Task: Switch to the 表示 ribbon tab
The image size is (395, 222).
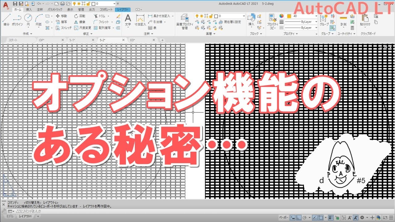Action: click(70, 10)
